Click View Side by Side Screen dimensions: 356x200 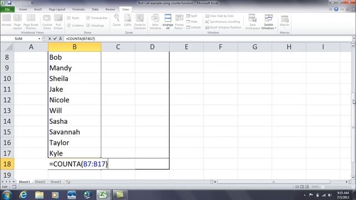(219, 16)
